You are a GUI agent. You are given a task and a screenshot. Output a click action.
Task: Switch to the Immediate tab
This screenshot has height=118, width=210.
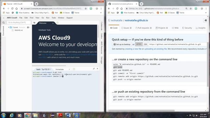pos(60,69)
